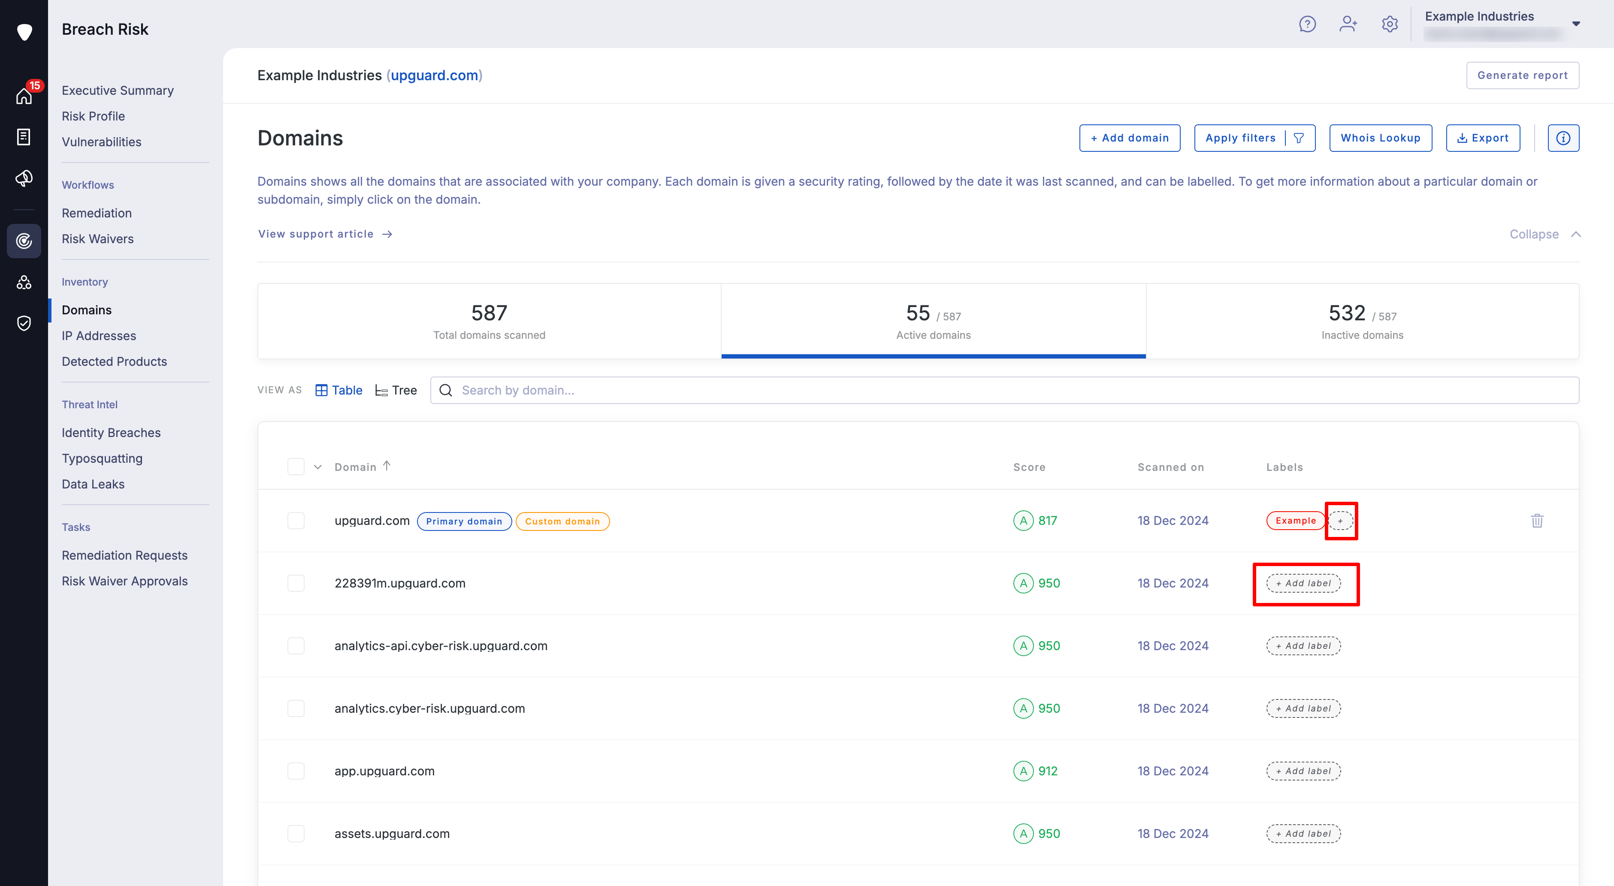Click the home icon with notification badge
1614x886 pixels.
click(24, 96)
